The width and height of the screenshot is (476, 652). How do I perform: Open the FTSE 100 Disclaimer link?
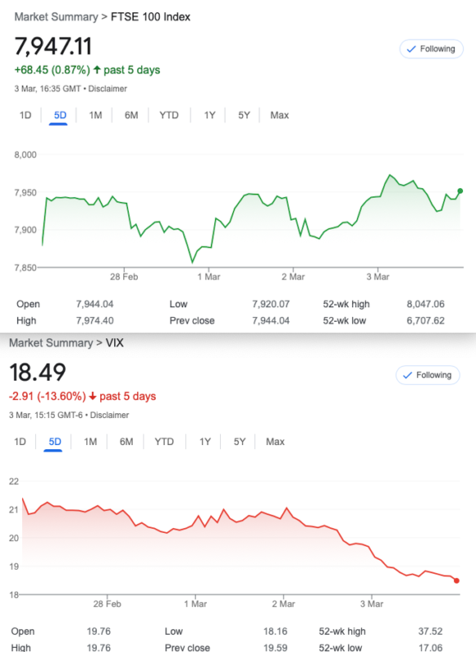108,89
